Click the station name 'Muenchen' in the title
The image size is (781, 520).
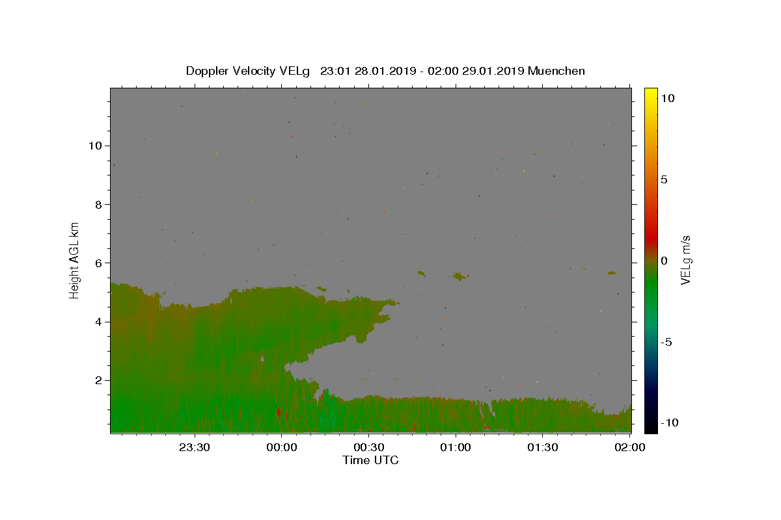point(556,71)
